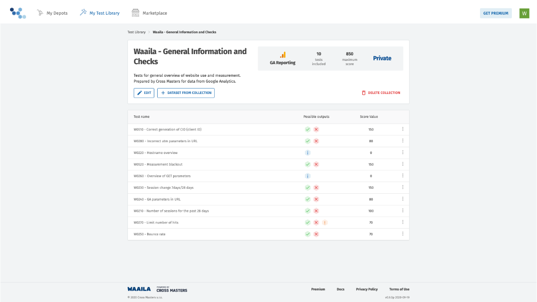Click the orange warning icon for W0270
This screenshot has height=302, width=537.
tap(325, 223)
